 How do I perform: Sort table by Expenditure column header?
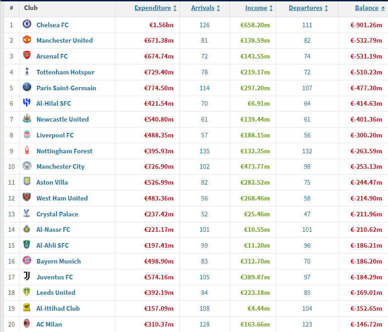click(155, 8)
